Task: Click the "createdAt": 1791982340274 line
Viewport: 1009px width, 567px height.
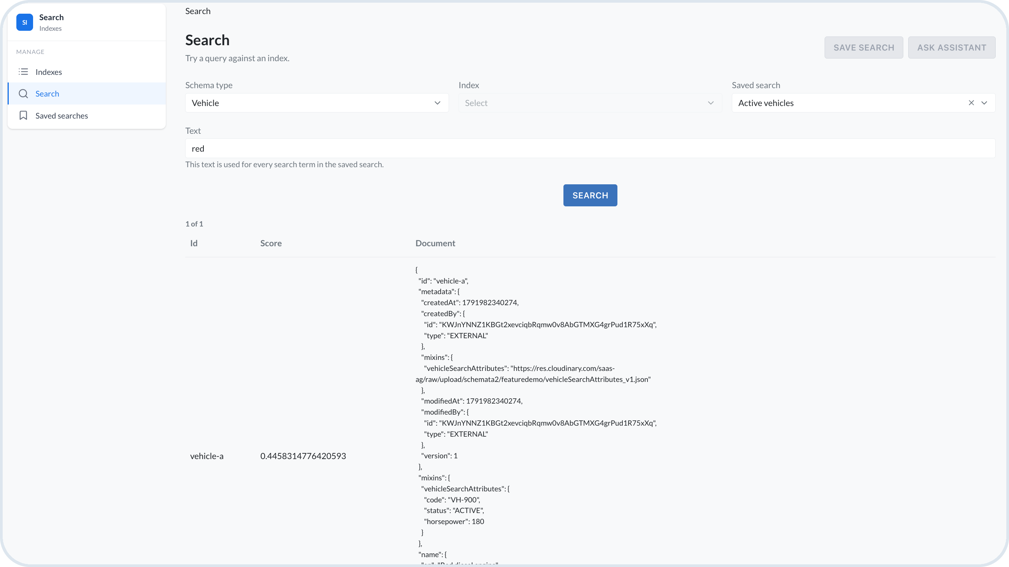Action: [470, 303]
